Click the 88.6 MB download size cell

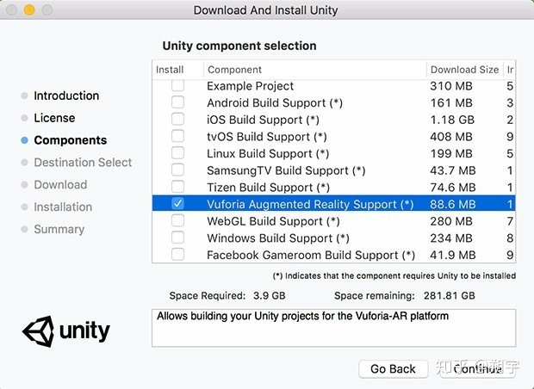(x=452, y=204)
